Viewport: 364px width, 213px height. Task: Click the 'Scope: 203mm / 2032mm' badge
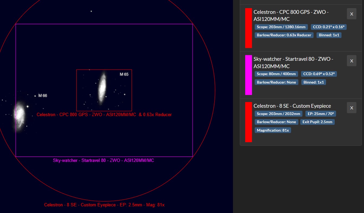click(x=278, y=114)
